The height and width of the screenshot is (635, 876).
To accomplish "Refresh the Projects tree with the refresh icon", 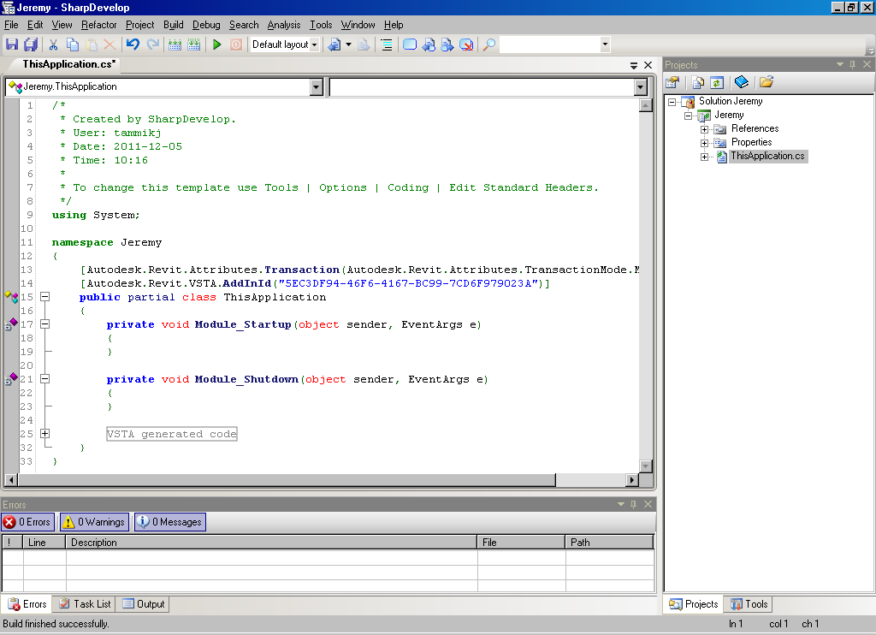I will (717, 82).
